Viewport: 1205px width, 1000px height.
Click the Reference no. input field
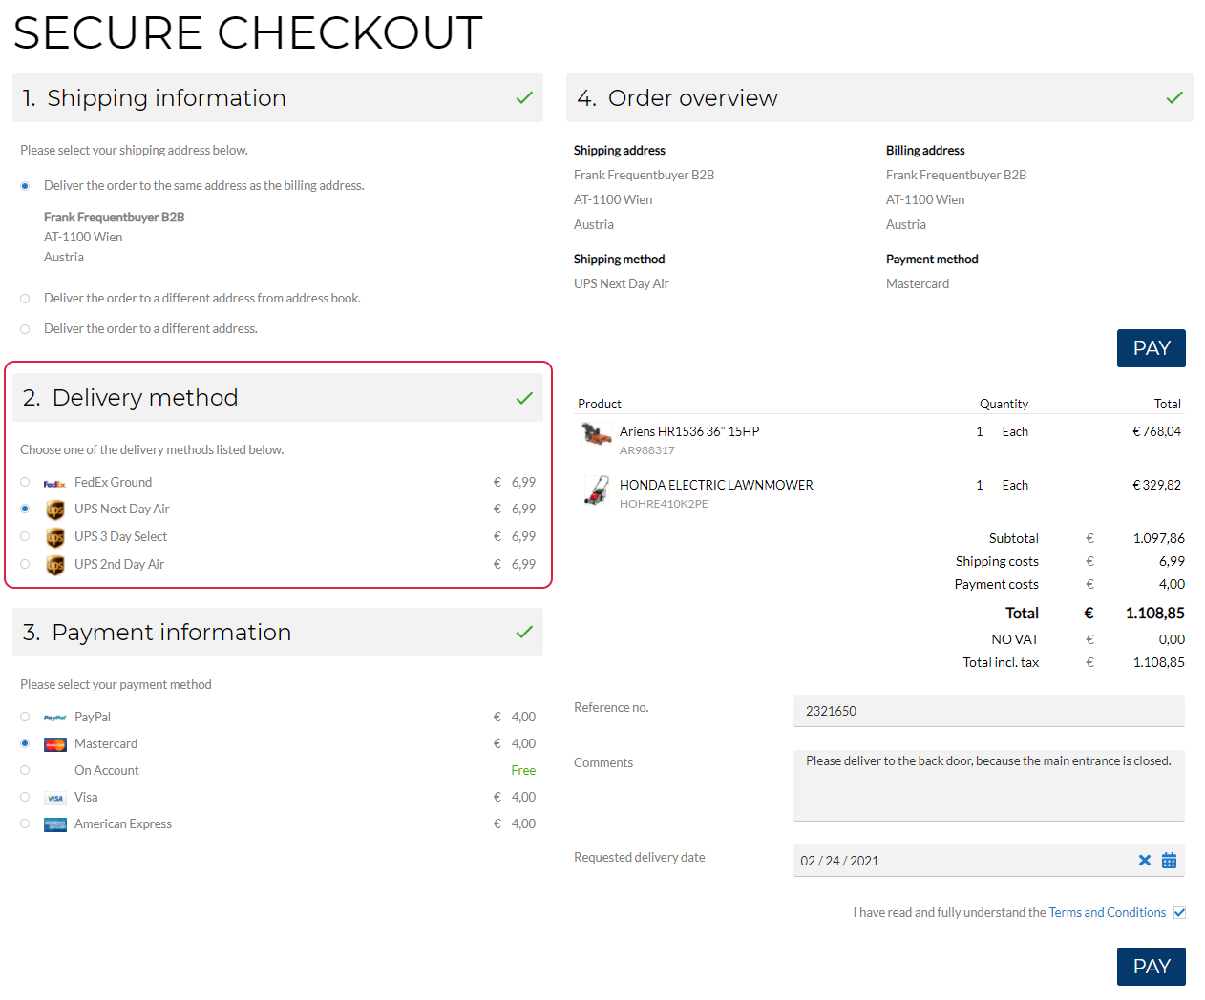pos(989,711)
